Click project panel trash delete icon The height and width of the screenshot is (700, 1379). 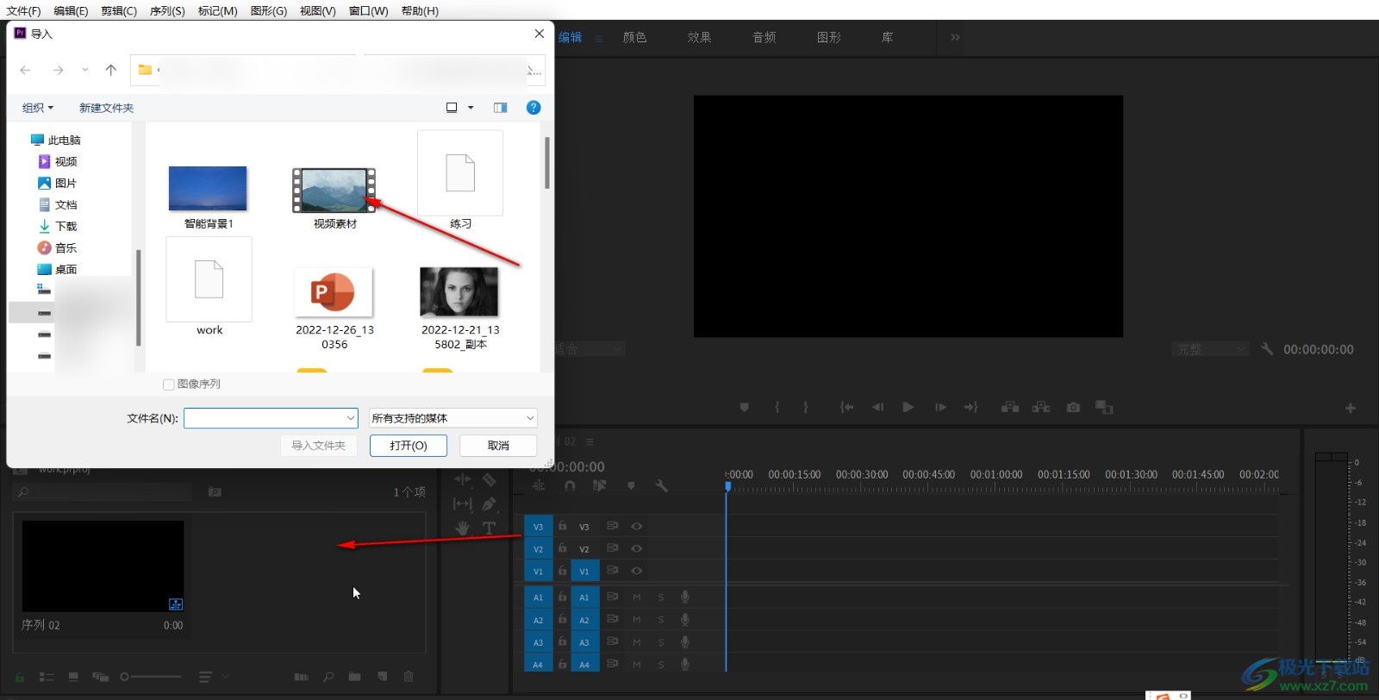[x=409, y=677]
